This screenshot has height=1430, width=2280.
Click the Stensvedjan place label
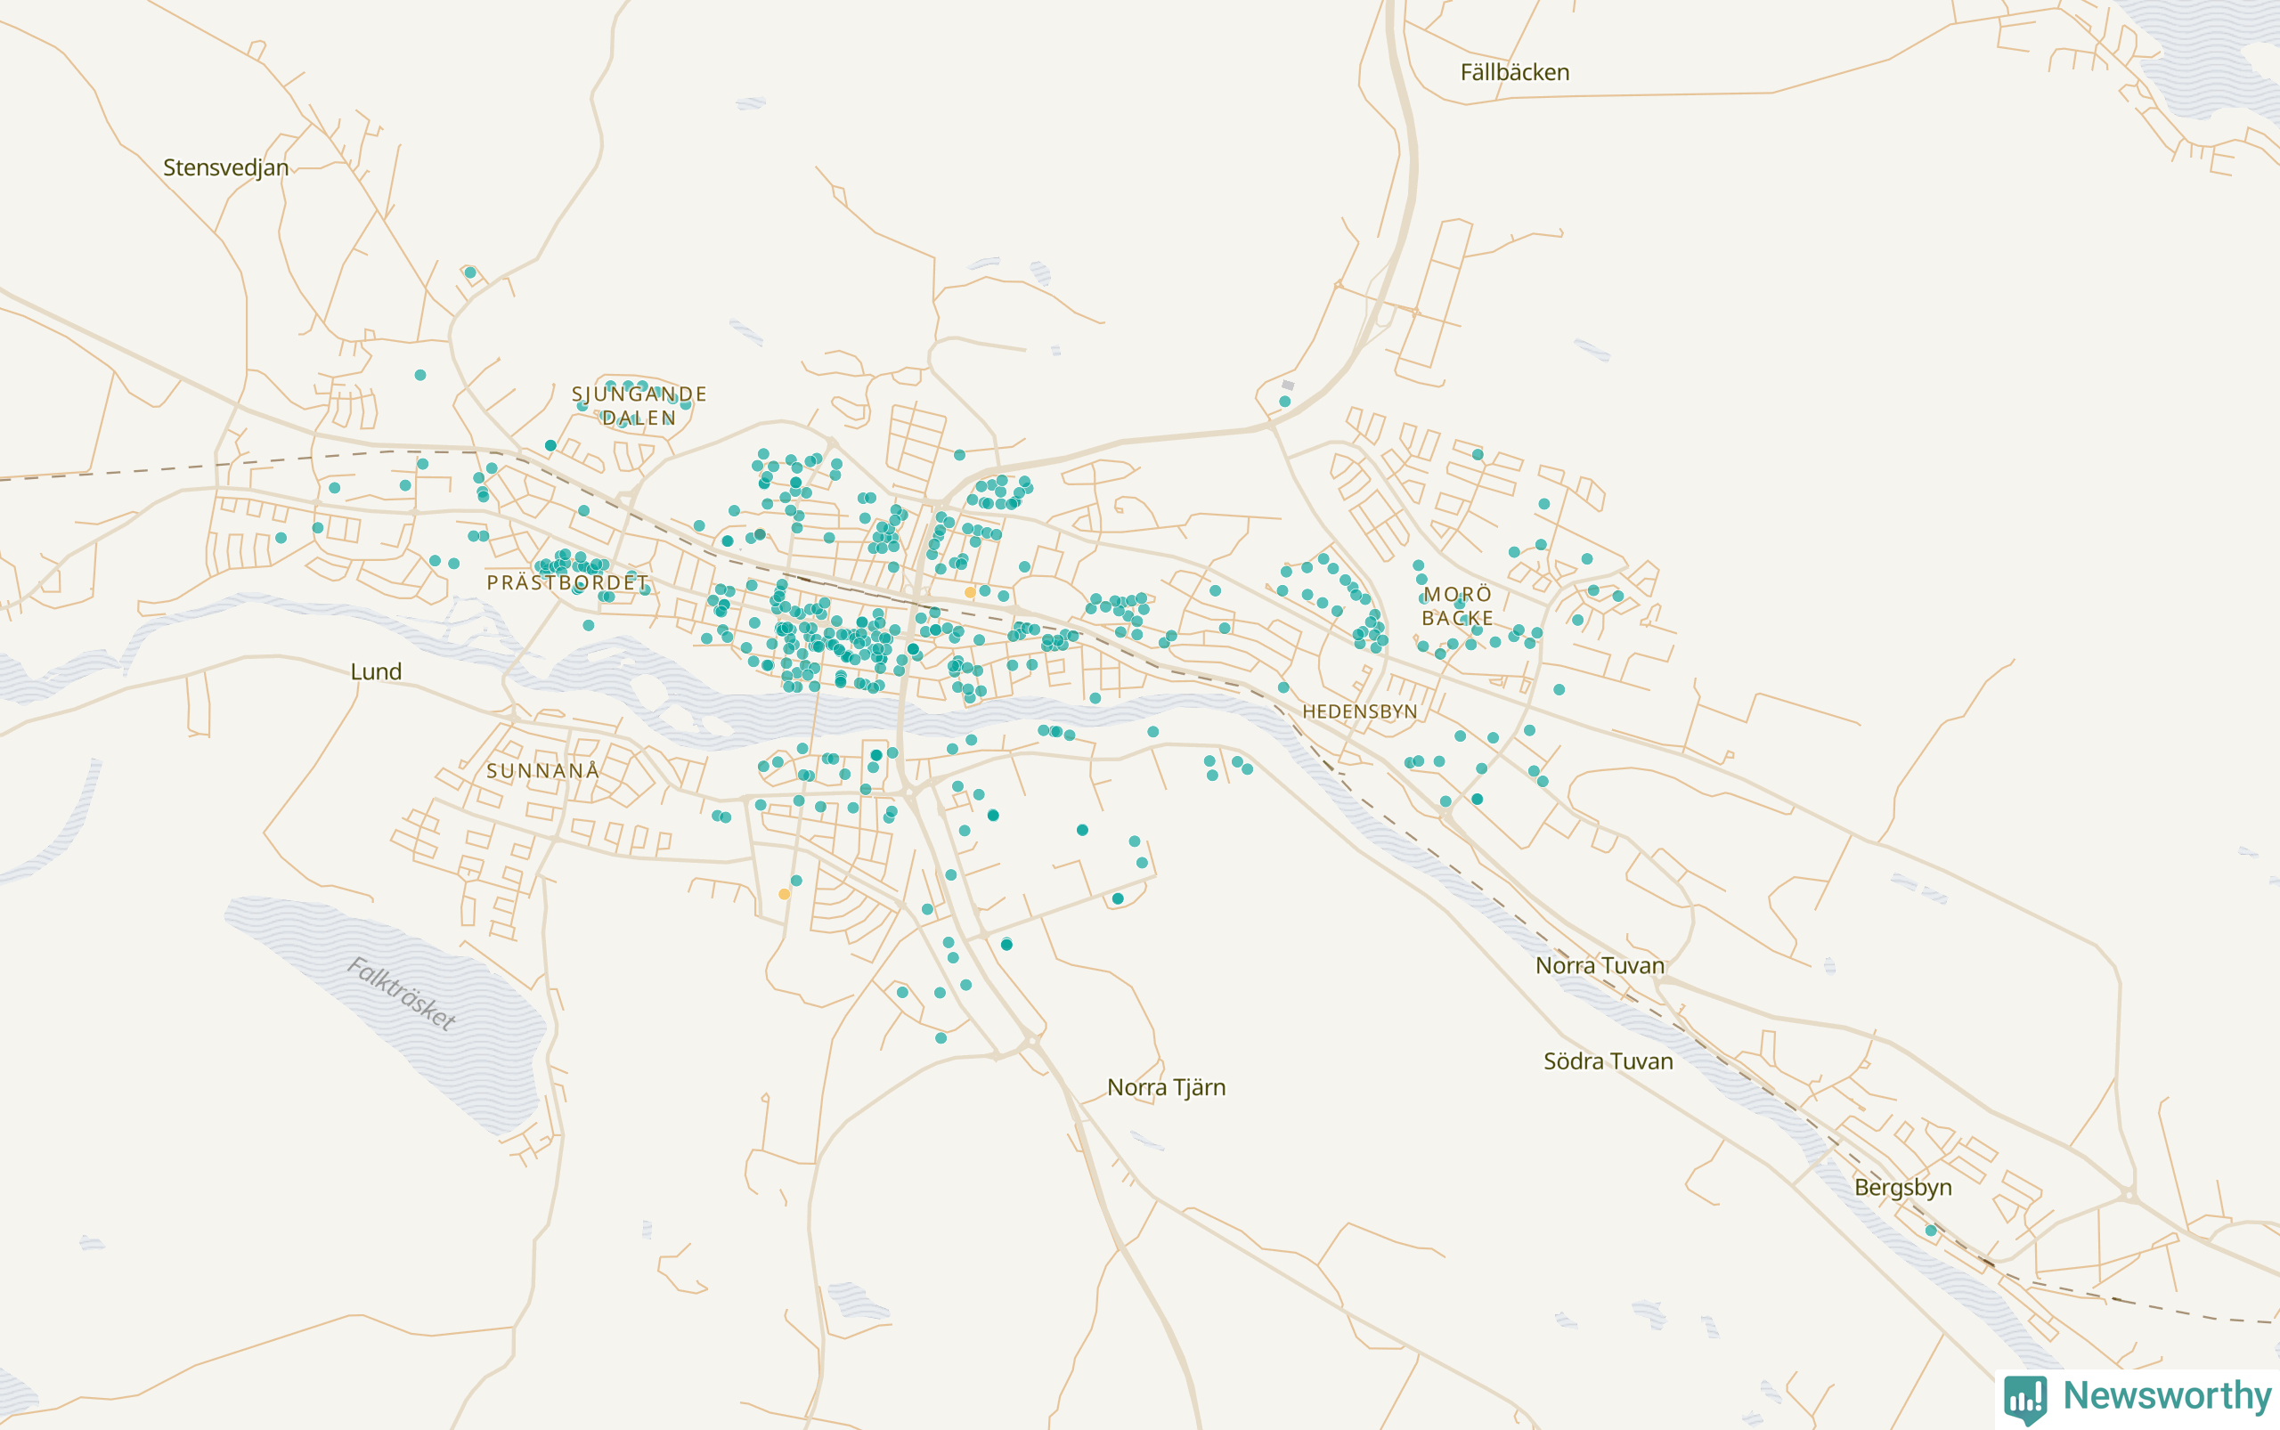click(226, 168)
